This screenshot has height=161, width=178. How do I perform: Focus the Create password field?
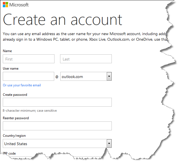pyautogui.click(x=57, y=102)
